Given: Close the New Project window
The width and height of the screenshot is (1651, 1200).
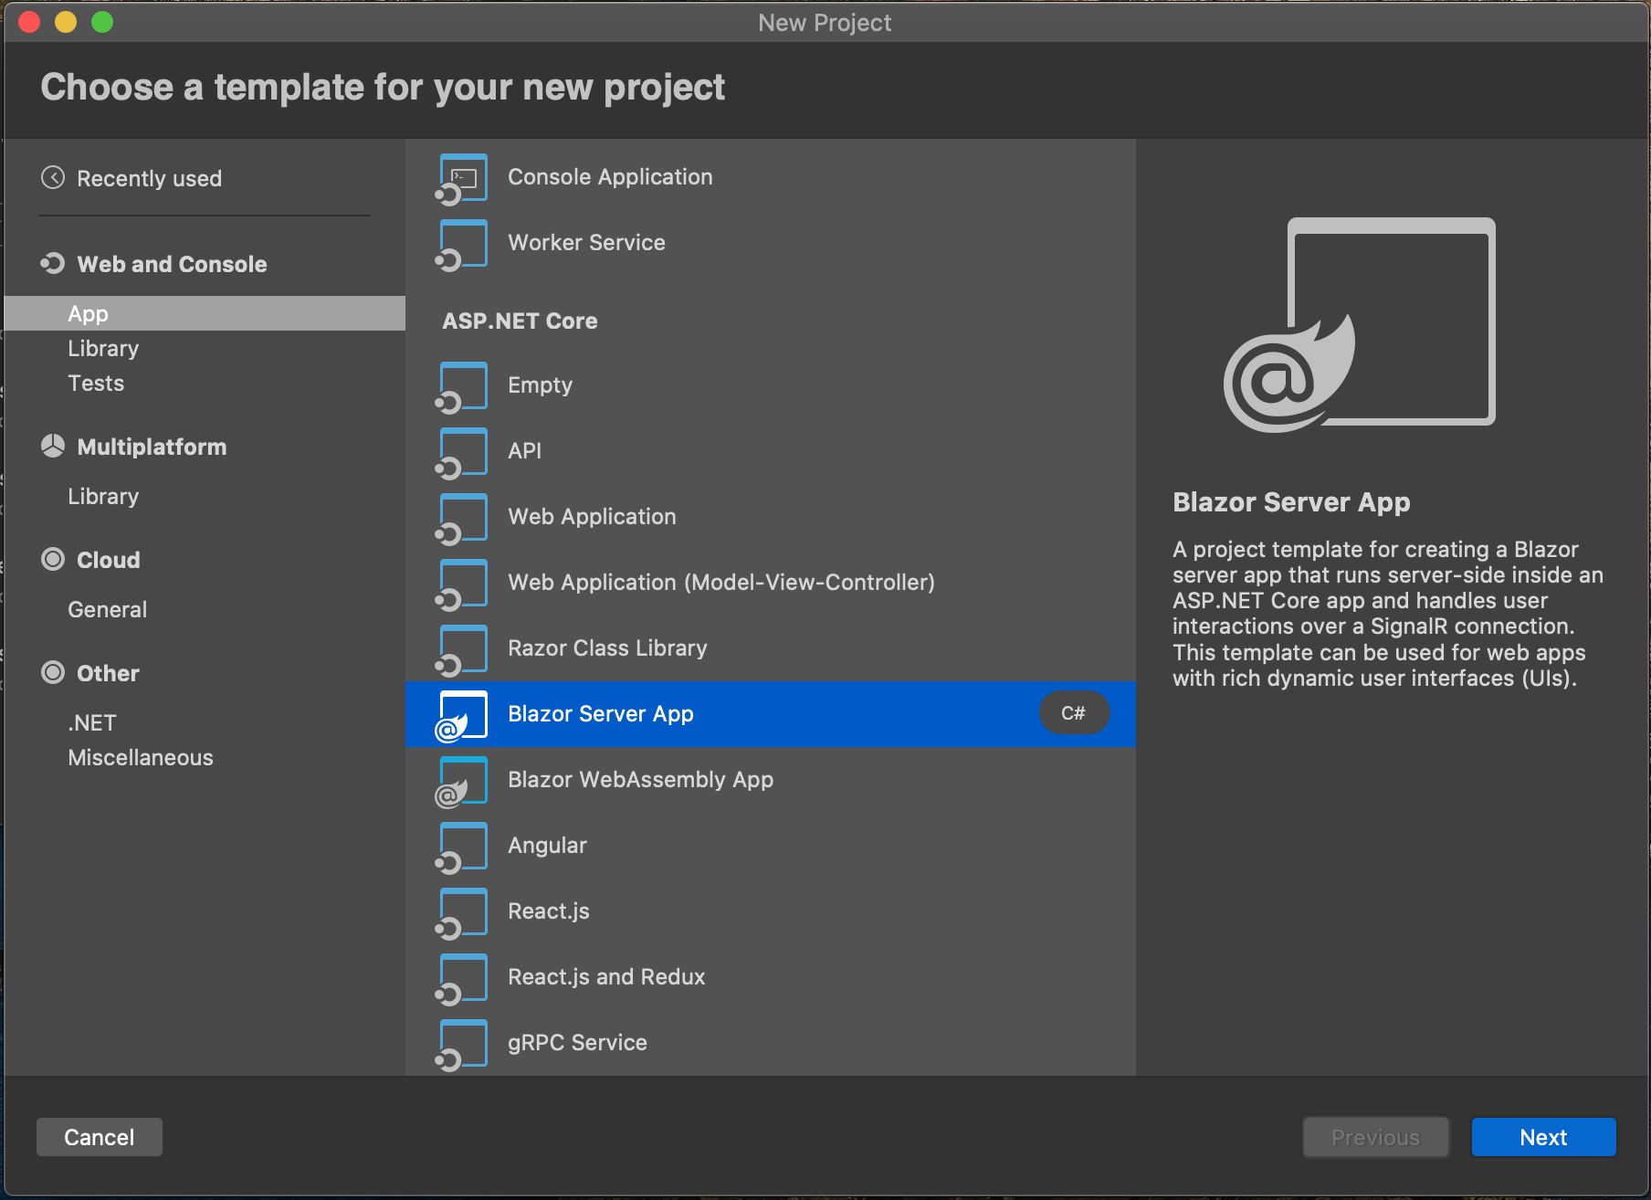Looking at the screenshot, I should pos(29,22).
